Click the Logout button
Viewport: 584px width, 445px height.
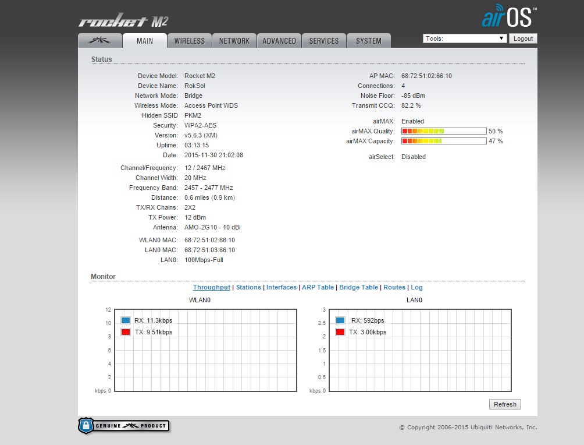pos(523,38)
